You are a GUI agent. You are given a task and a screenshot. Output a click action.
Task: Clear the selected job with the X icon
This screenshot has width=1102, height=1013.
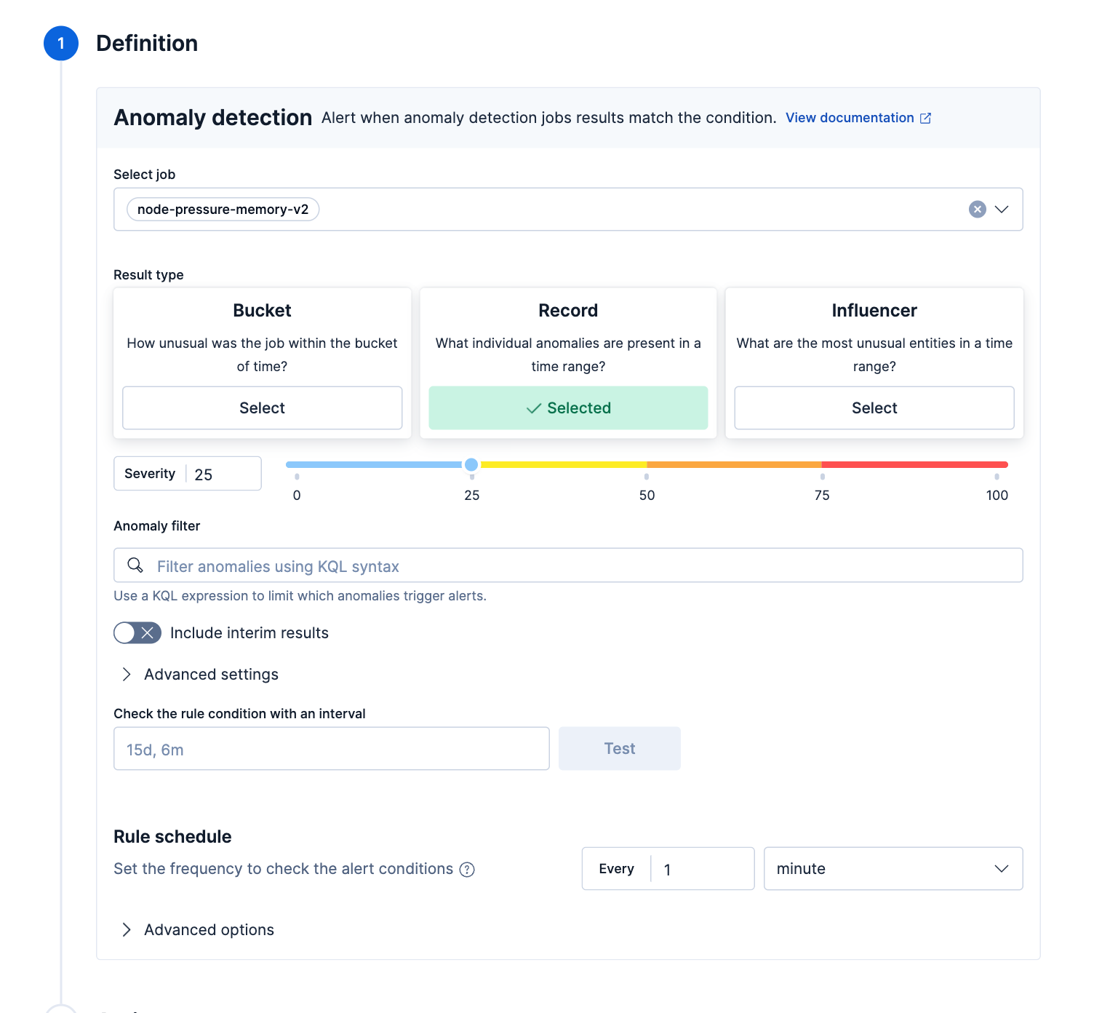tap(977, 210)
